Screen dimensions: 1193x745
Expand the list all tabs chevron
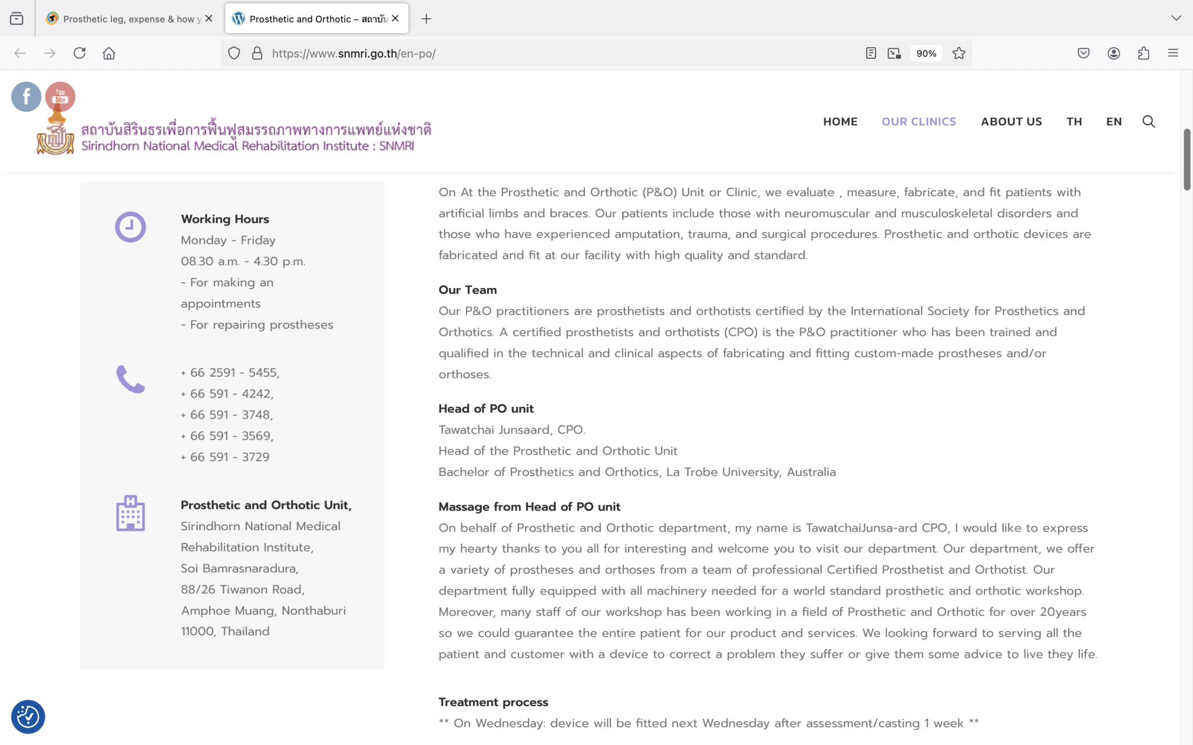(1176, 19)
